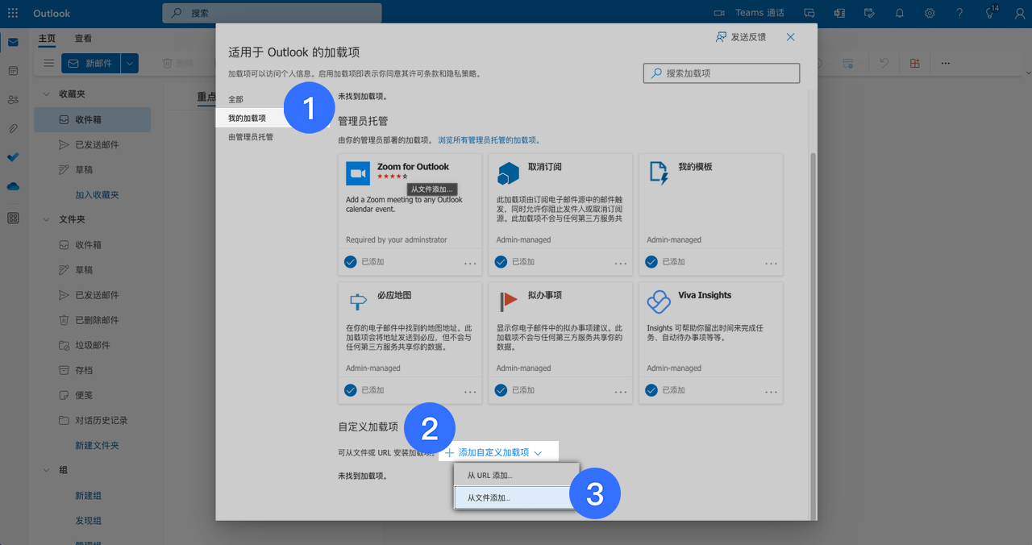Screen dimensions: 1032x545
Task: Click 发送反馈 in the dialog
Action: click(x=741, y=37)
